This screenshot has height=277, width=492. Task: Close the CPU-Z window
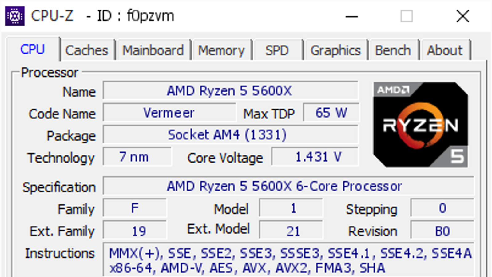[462, 16]
